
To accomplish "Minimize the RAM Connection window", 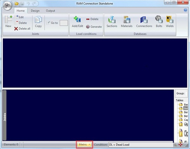I will click(x=168, y=2).
